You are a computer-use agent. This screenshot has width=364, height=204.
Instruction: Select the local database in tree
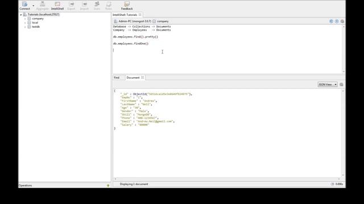pos(35,23)
